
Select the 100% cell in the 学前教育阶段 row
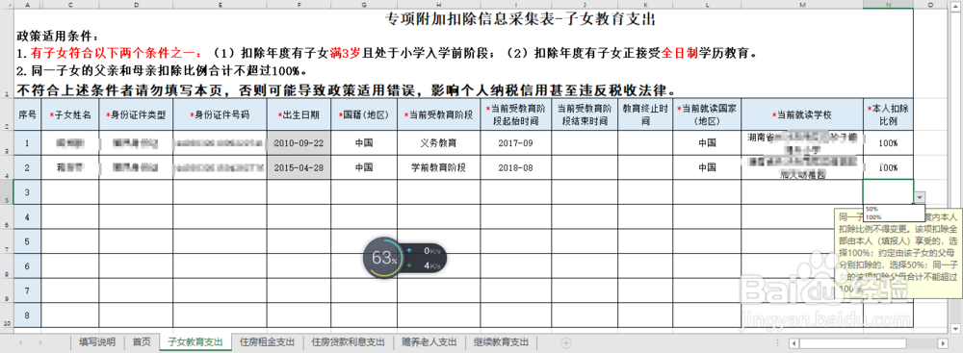click(x=888, y=167)
